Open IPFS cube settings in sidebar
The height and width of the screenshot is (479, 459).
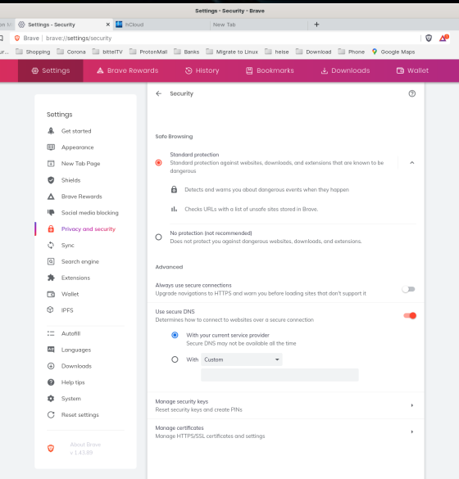[51, 310]
